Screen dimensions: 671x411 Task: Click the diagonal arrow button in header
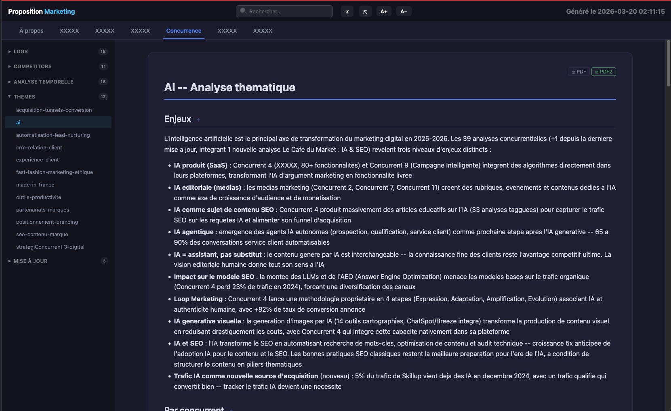pyautogui.click(x=365, y=12)
